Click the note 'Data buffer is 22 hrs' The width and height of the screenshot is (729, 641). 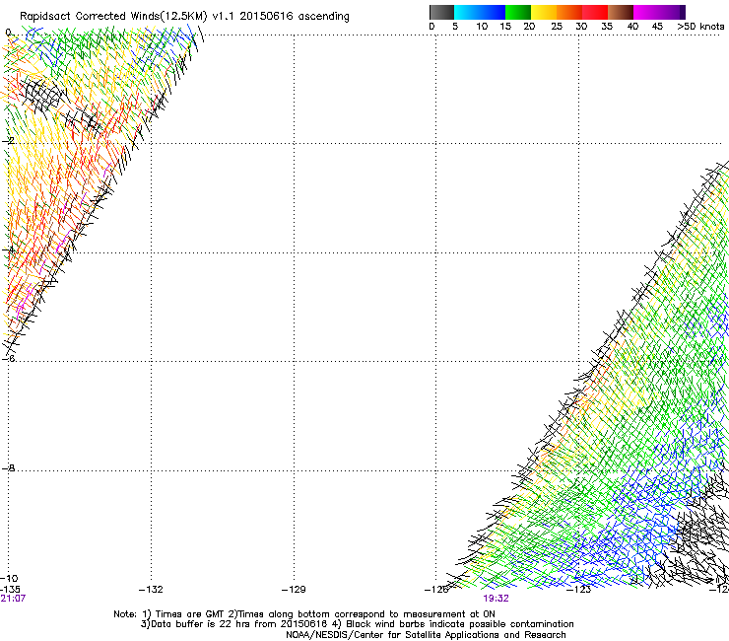click(x=201, y=624)
